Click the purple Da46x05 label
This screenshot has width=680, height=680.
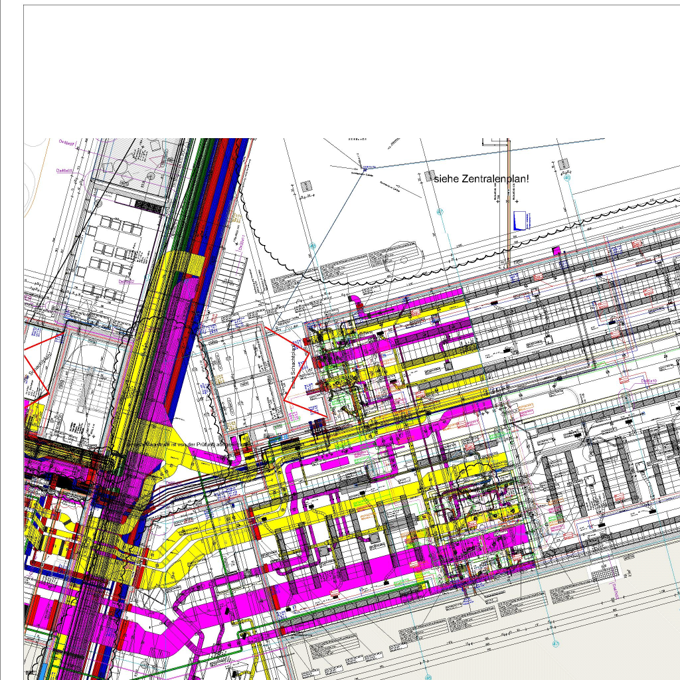point(64,171)
